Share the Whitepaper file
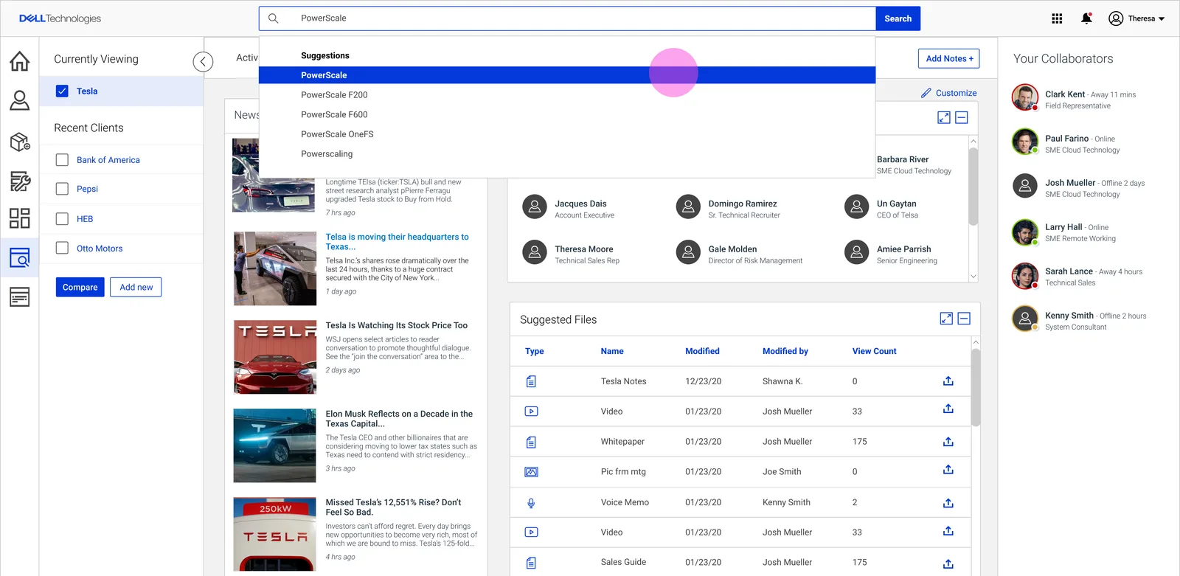The height and width of the screenshot is (576, 1180). click(948, 441)
